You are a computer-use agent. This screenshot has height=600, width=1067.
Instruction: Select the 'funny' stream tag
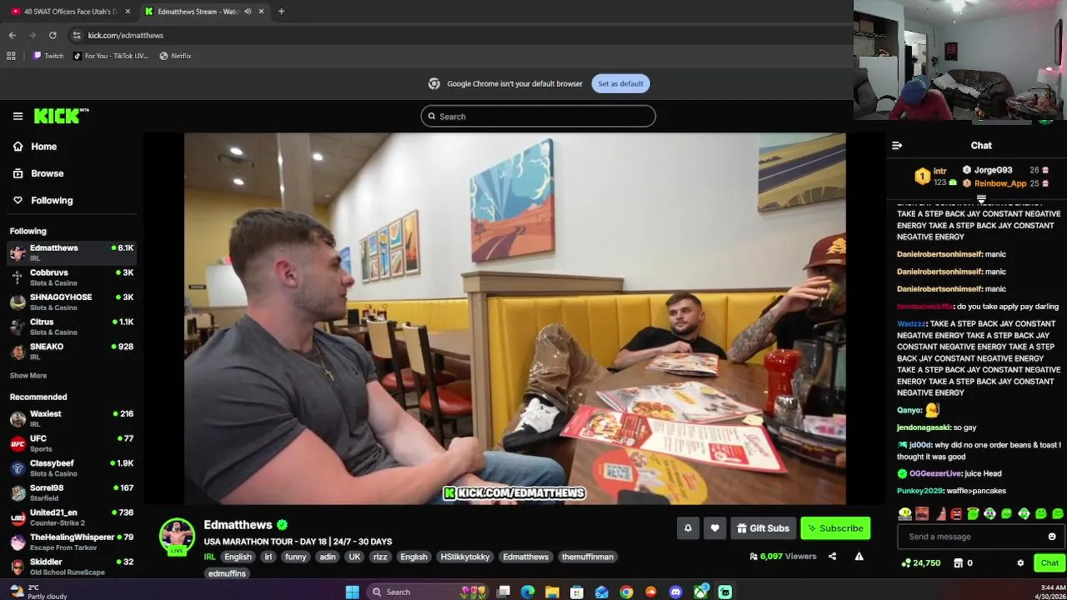(295, 557)
